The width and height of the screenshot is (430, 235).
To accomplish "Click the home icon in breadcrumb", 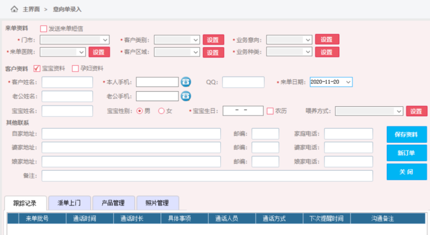I will pos(14,9).
